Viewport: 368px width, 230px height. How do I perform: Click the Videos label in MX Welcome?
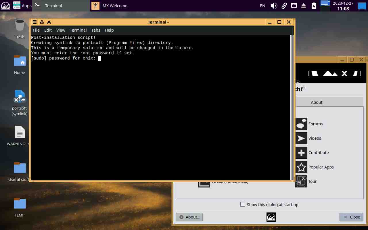tap(315, 138)
